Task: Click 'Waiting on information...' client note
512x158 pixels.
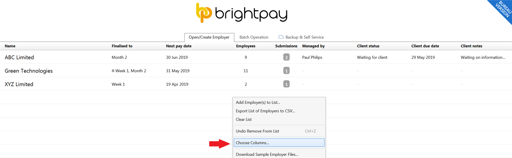Action: pyautogui.click(x=483, y=57)
